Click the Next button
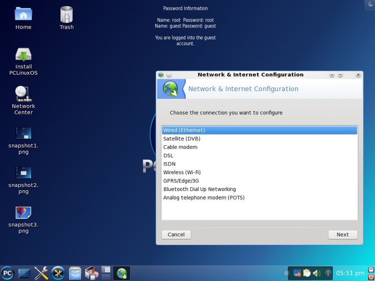 tap(343, 235)
